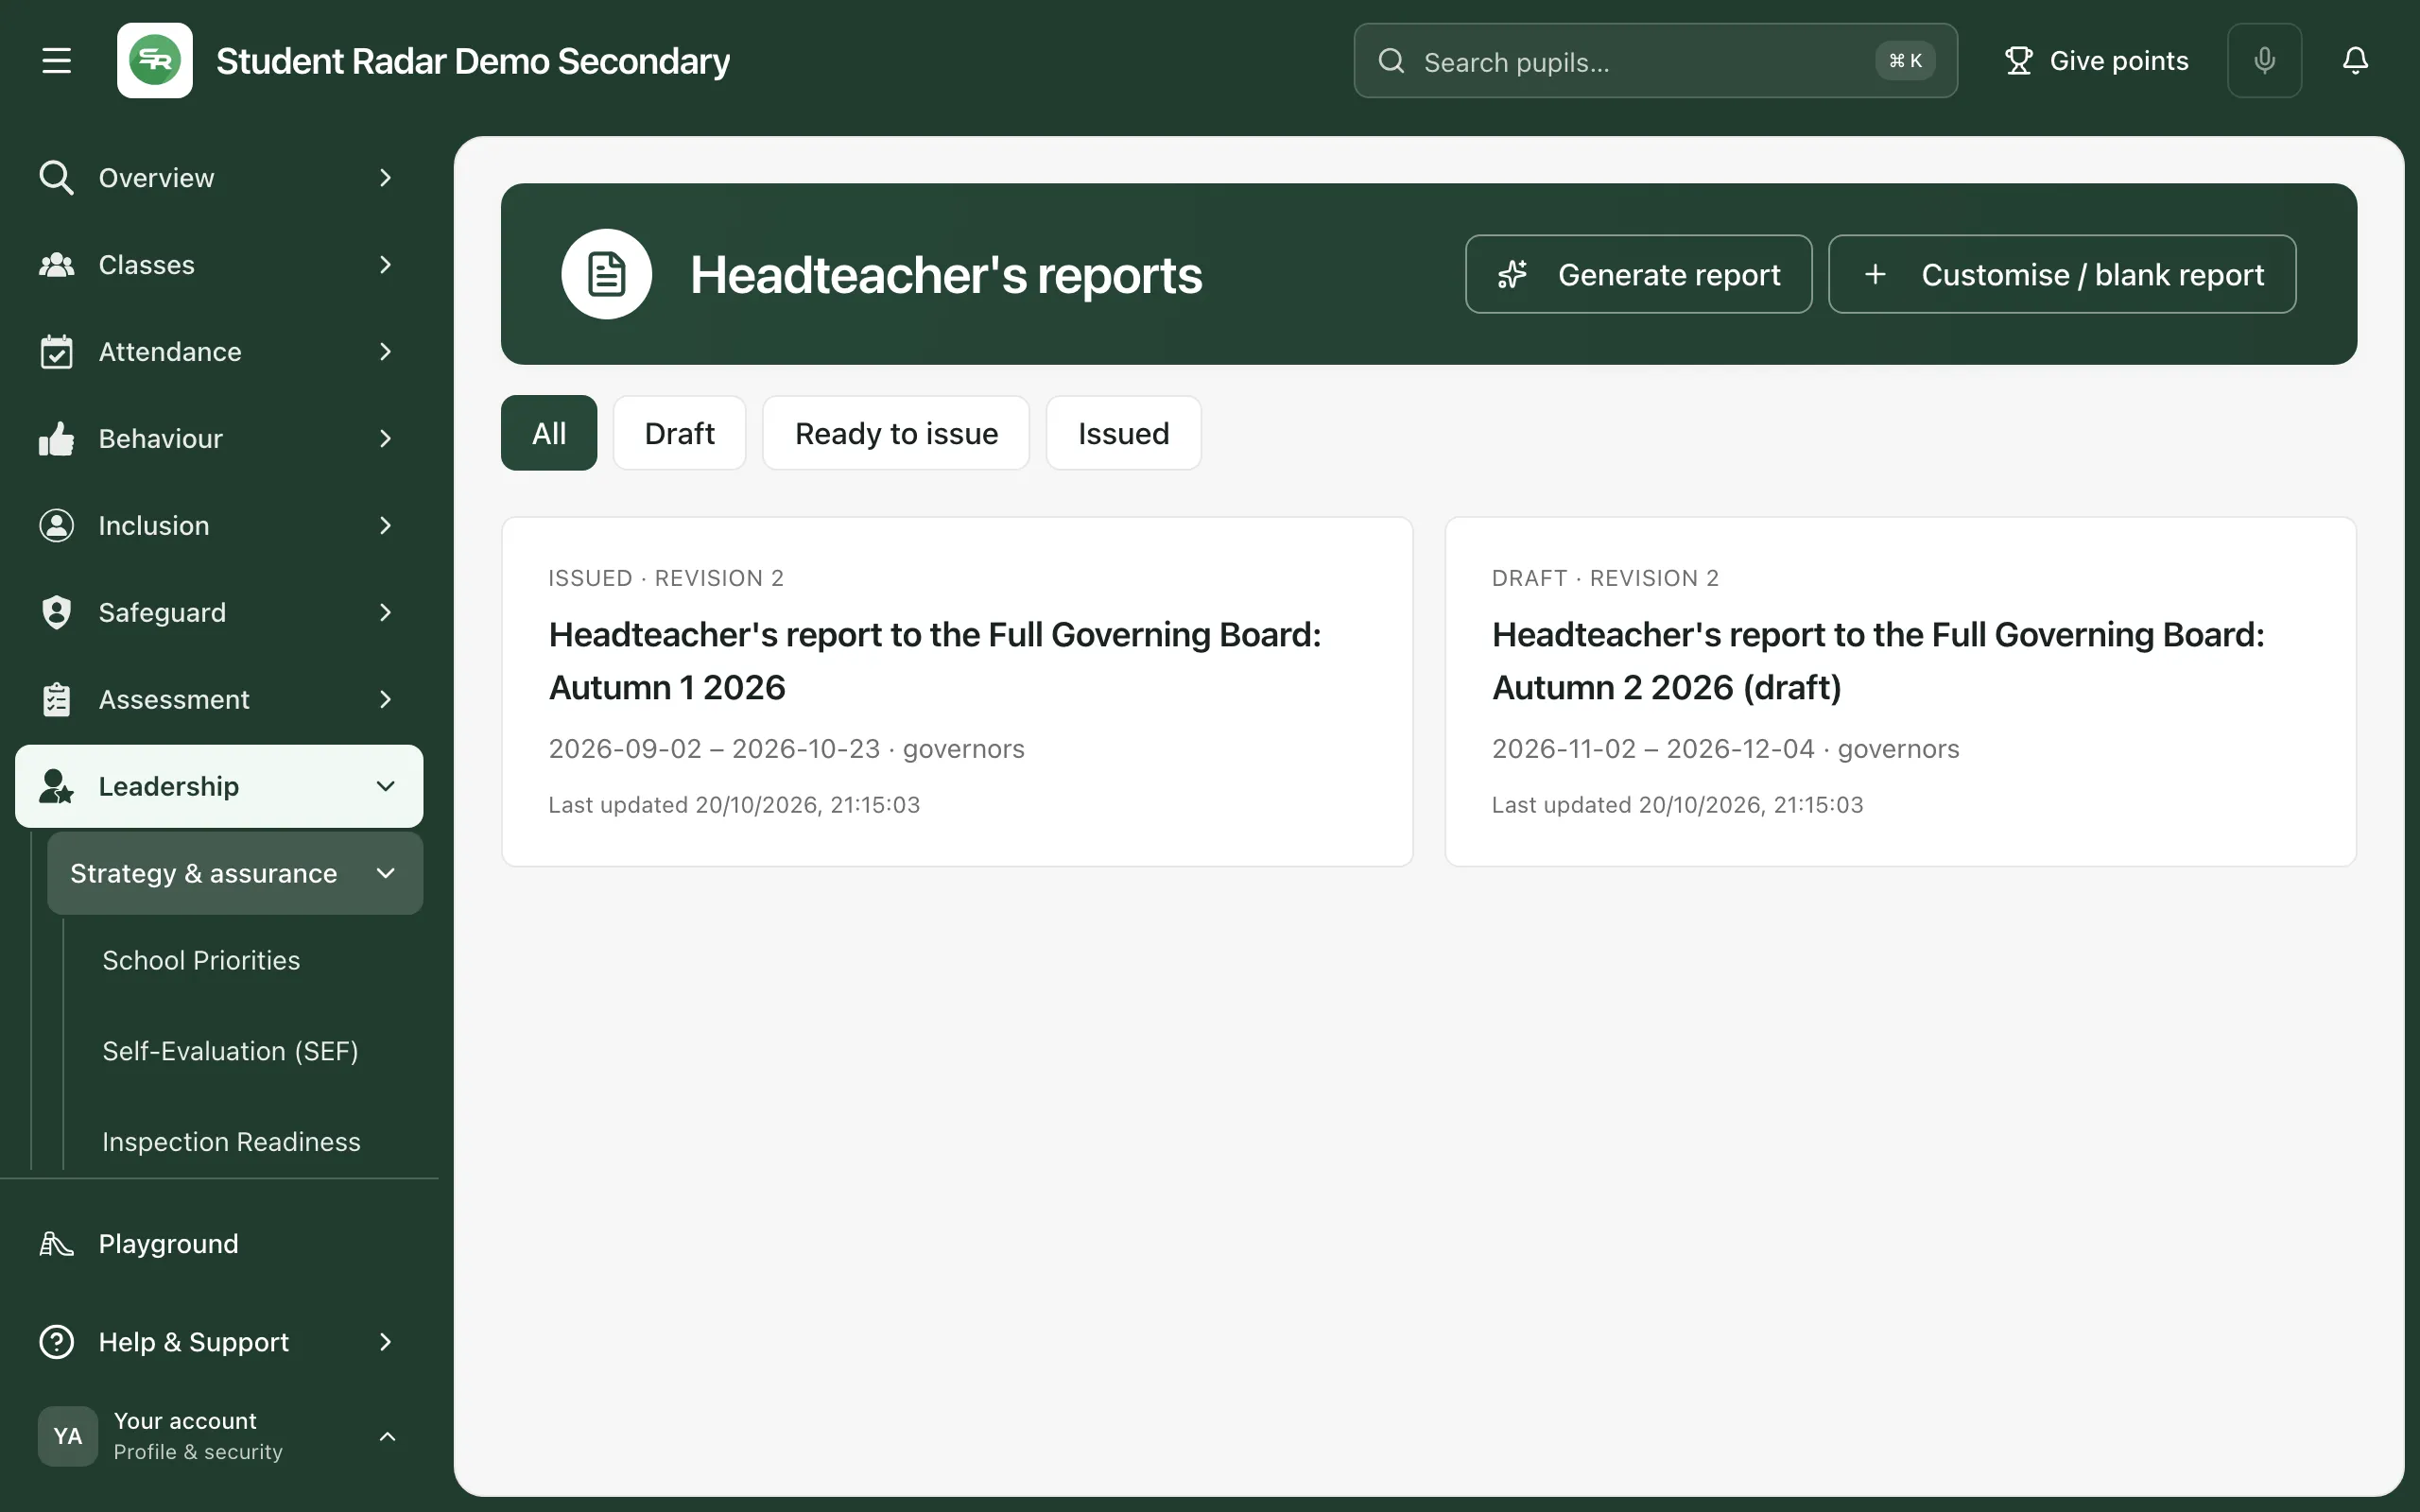The image size is (2420, 1512).
Task: Toggle the hamburger sidebar menu
Action: [x=56, y=61]
